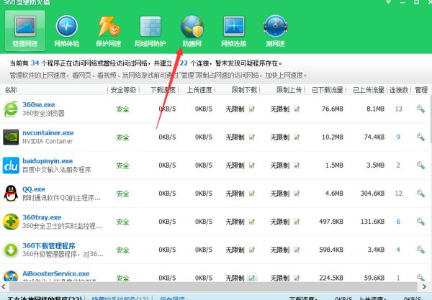Open manage wrench icon for 360tray.exe
The height and width of the screenshot is (300, 432).
(x=420, y=222)
